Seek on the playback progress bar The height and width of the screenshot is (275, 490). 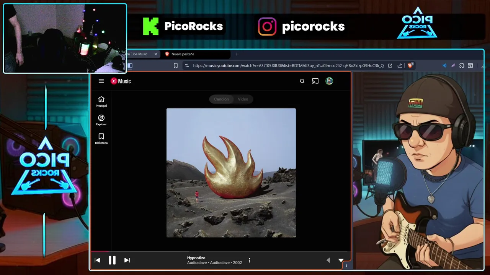click(x=220, y=251)
